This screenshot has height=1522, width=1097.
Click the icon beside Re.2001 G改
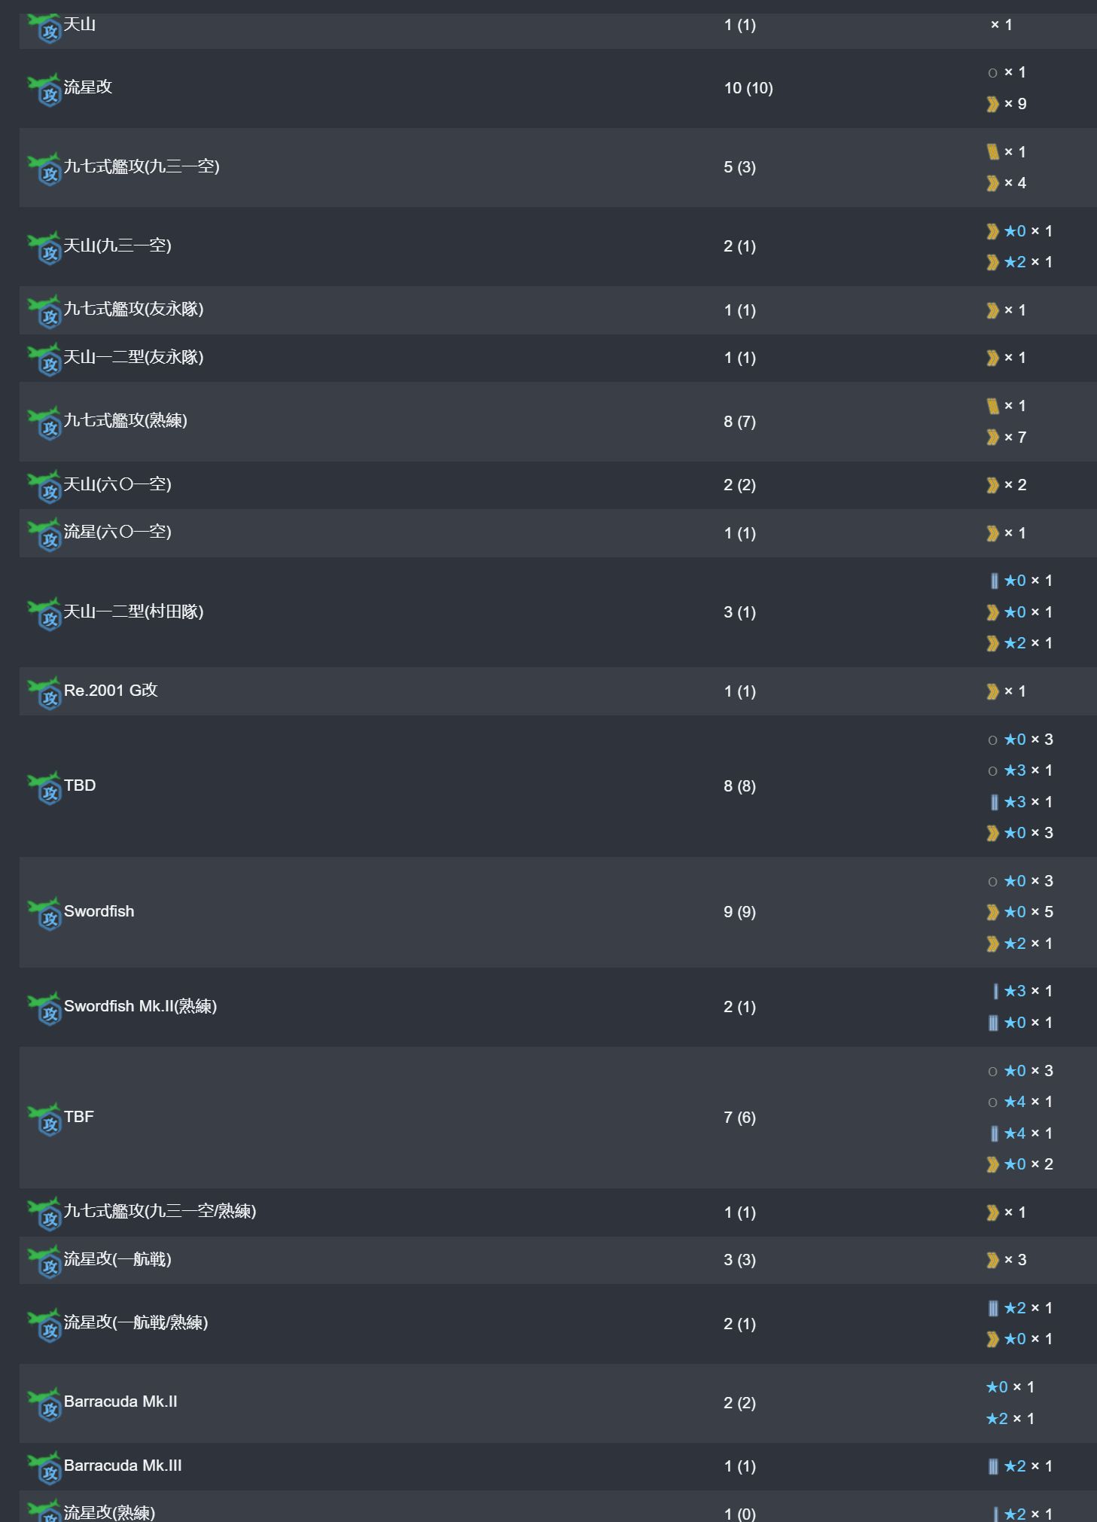pos(44,693)
